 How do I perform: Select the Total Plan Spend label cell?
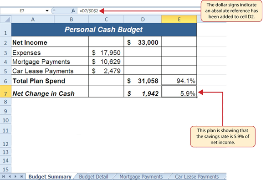(x=50, y=80)
